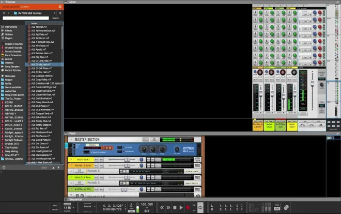
Task: Open the Showcase favorites list
Action: point(10,76)
